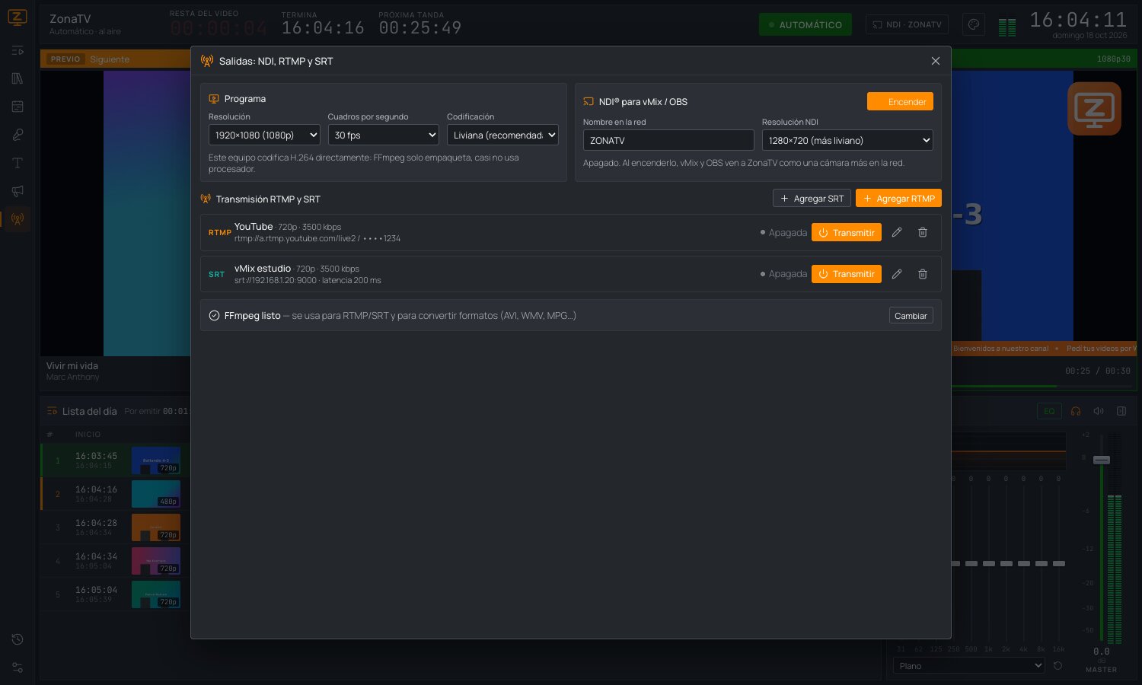Click the Cambiar button for FFmpeg
Image resolution: width=1142 pixels, height=685 pixels.
pyautogui.click(x=911, y=315)
